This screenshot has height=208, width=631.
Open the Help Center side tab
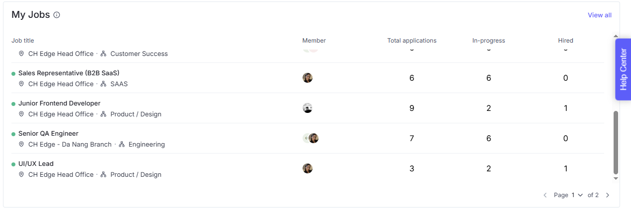[623, 70]
